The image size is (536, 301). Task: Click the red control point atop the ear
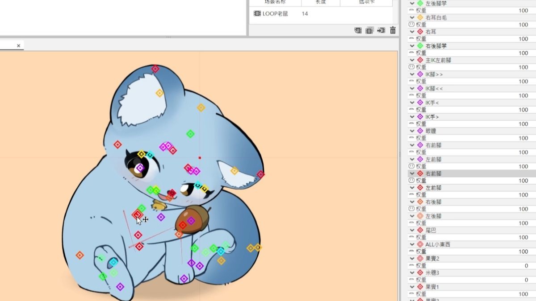click(x=155, y=69)
